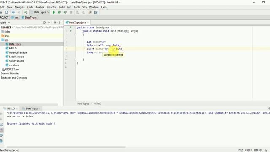Screen dimensions: 270x152
Task: Open the Help menu
Action: pos(104,7)
